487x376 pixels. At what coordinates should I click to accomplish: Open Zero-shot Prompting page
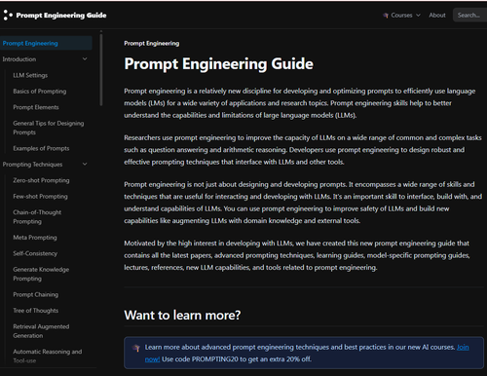click(41, 180)
